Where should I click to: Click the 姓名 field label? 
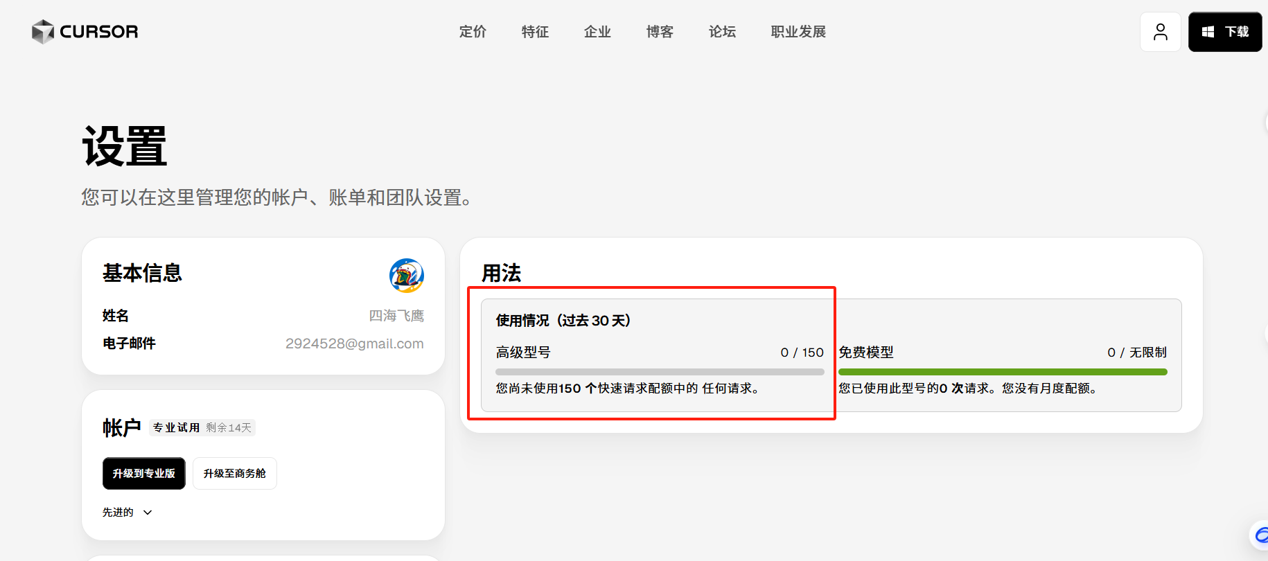point(116,316)
